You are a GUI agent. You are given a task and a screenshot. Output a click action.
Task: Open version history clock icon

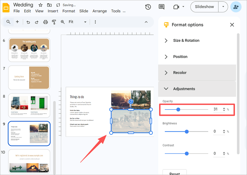pos(148,7)
